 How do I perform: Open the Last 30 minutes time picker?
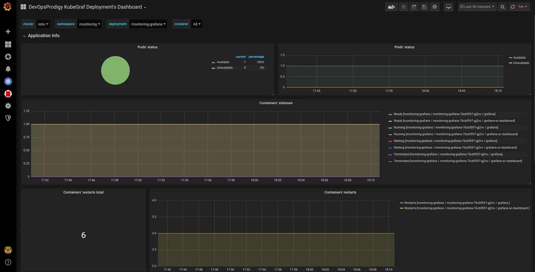tap(477, 6)
